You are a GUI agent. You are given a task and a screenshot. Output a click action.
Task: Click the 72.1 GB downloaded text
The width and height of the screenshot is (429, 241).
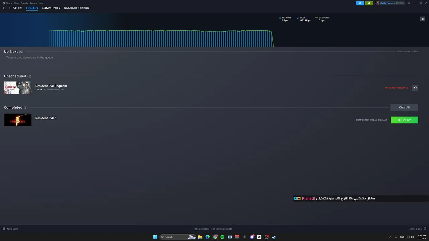50,90
